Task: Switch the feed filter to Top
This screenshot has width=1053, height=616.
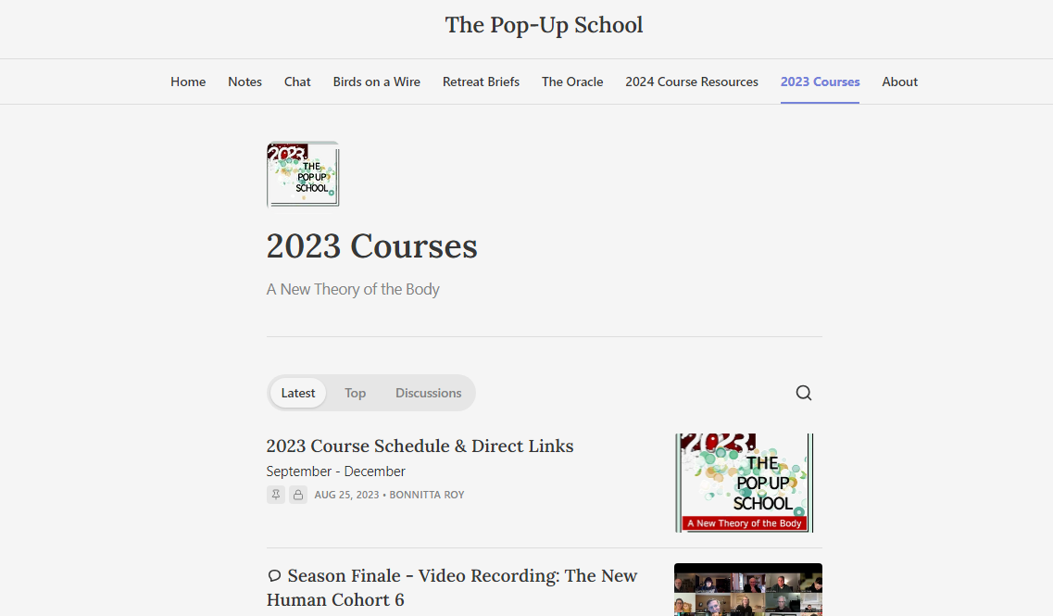Action: pos(355,393)
